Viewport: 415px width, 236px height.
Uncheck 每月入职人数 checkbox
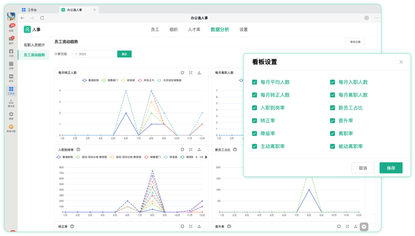[333, 82]
